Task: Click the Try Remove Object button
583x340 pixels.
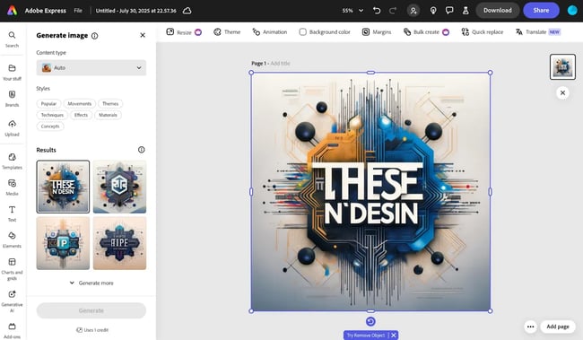Action: coord(365,336)
